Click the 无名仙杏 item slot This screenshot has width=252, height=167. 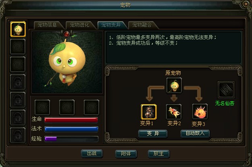click(226, 89)
